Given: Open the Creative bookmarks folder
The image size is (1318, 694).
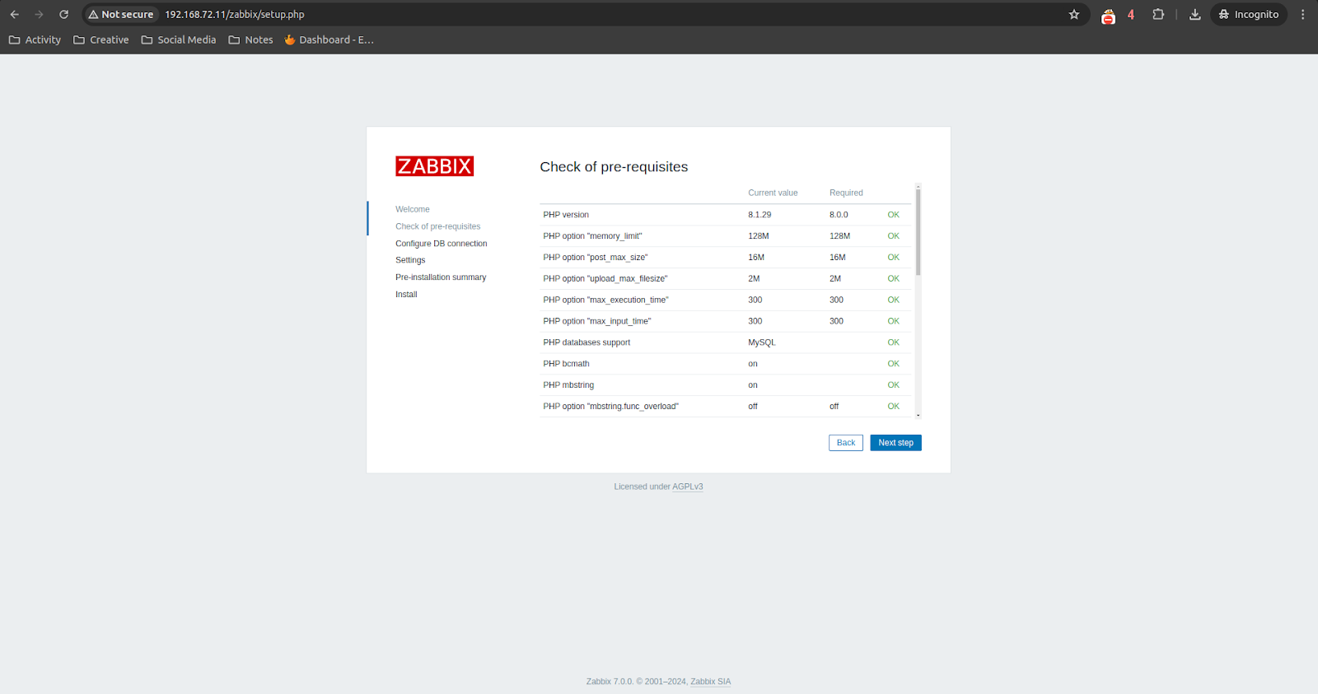Looking at the screenshot, I should pyautogui.click(x=101, y=40).
